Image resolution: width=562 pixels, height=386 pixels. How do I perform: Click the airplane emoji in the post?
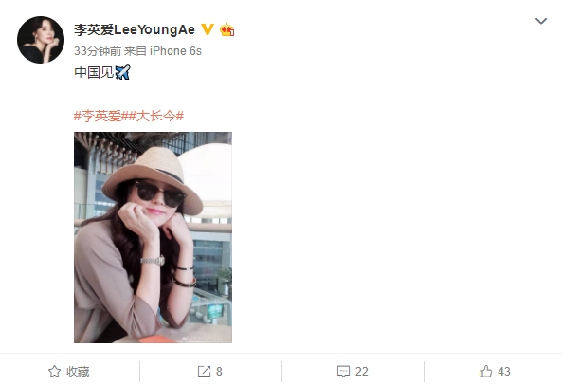click(122, 72)
